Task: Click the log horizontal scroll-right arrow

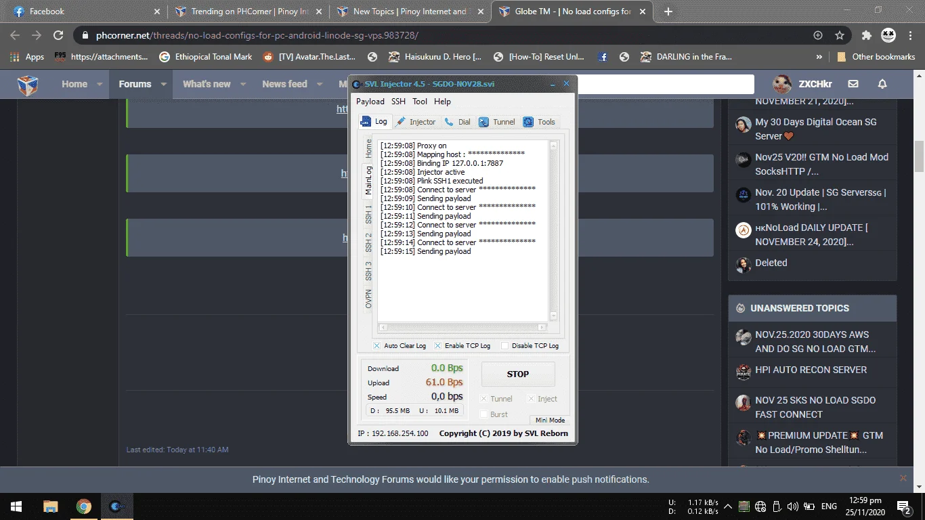Action: pyautogui.click(x=542, y=328)
